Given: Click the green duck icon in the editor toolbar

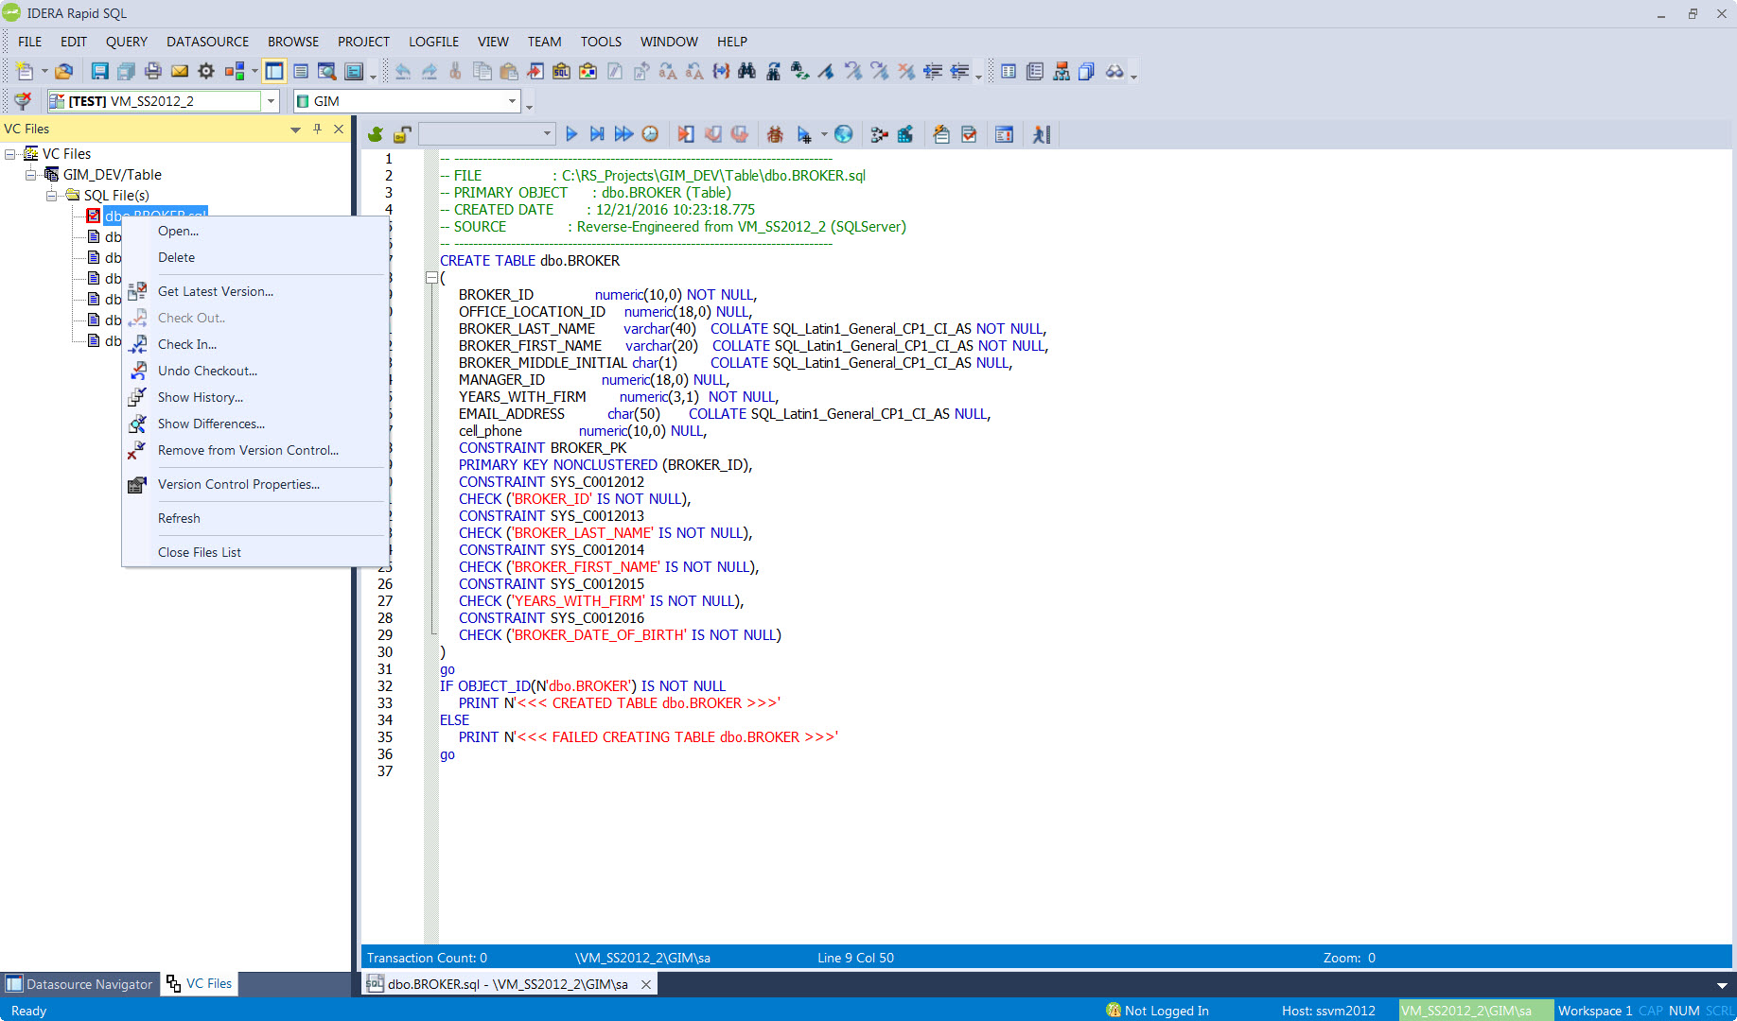Looking at the screenshot, I should (x=376, y=134).
